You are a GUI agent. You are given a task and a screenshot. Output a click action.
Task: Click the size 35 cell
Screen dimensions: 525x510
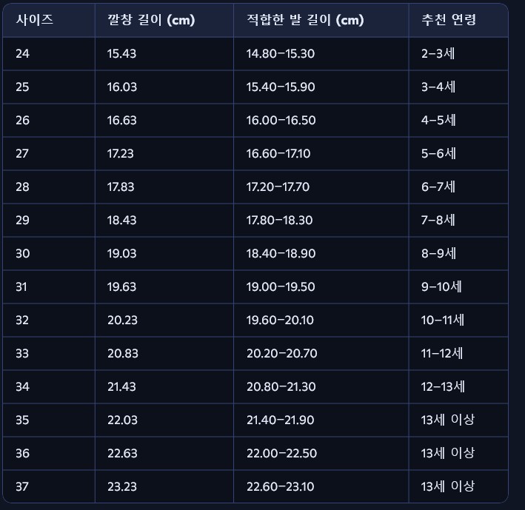pyautogui.click(x=22, y=420)
